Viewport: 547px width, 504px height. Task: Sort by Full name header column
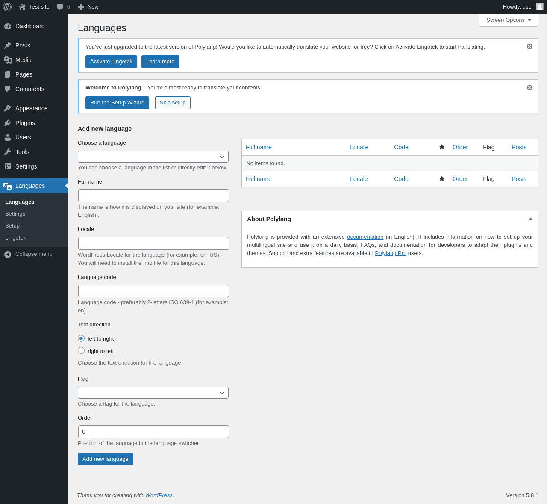pyautogui.click(x=259, y=147)
